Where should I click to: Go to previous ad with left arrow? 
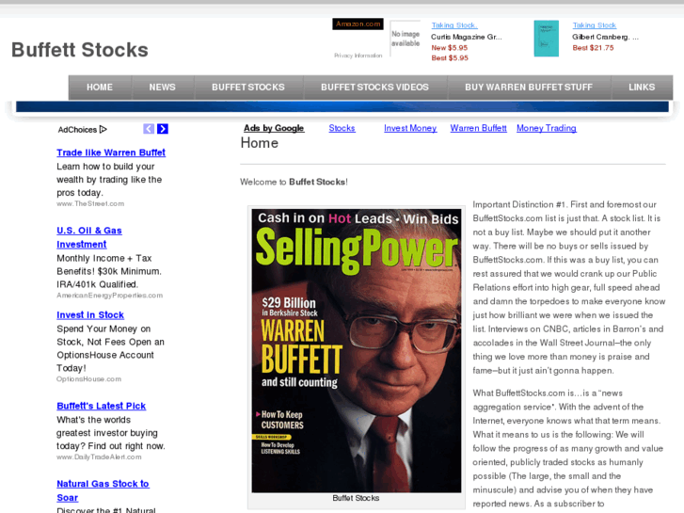click(x=149, y=129)
